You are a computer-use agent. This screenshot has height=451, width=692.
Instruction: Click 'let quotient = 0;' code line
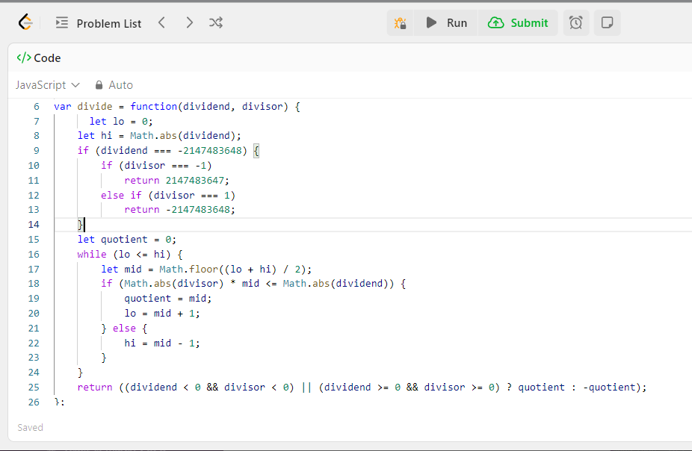pyautogui.click(x=126, y=240)
